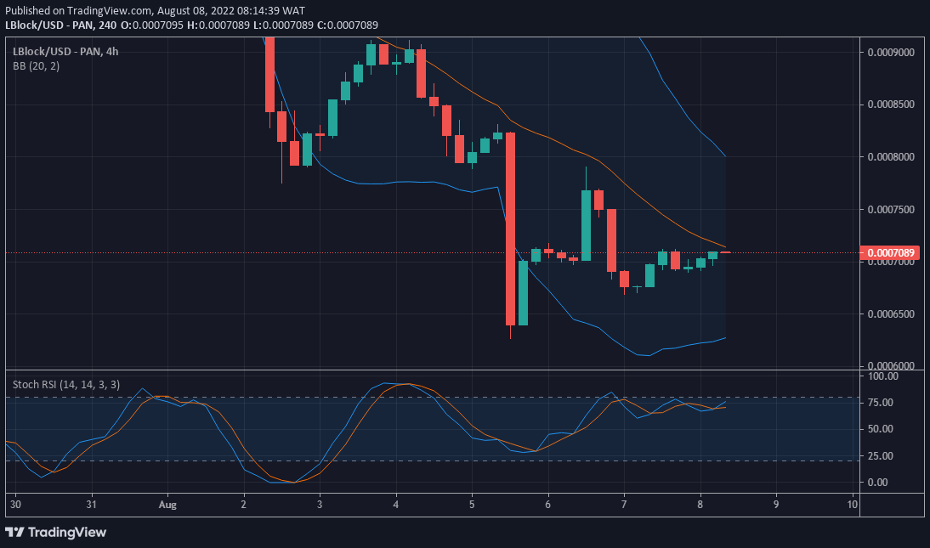Click the Aug label on time axis

[x=167, y=505]
